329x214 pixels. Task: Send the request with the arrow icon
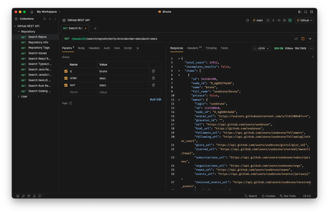click(x=310, y=39)
